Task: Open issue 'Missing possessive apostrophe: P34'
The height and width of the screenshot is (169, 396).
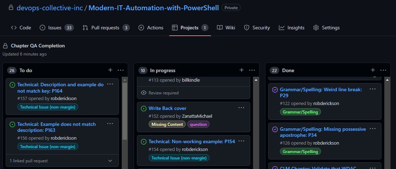Action: [323, 132]
